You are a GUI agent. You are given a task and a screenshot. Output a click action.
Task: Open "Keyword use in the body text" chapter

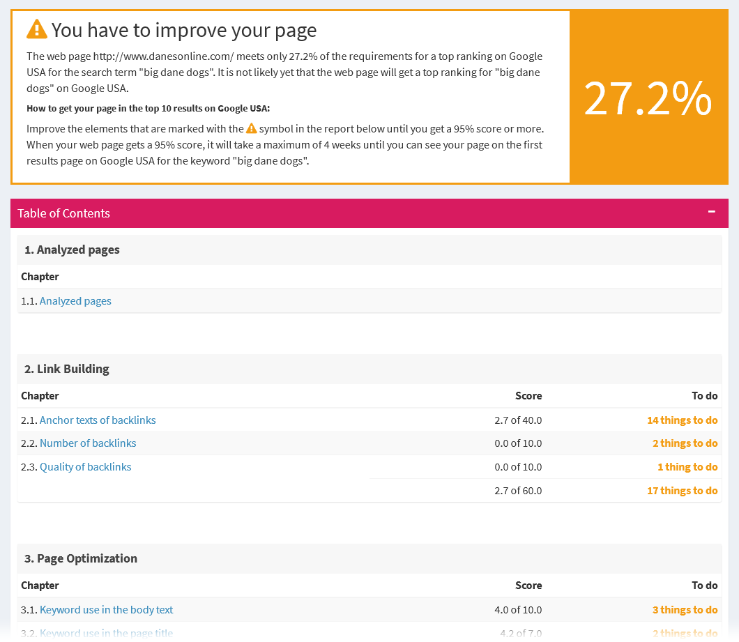pos(106,609)
